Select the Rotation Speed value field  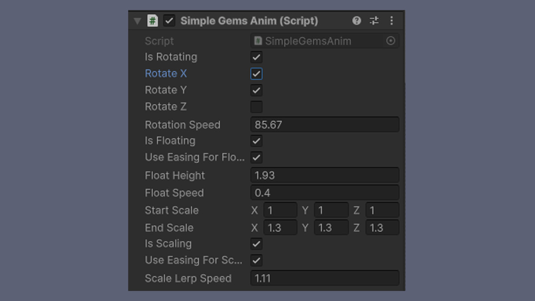coord(325,124)
